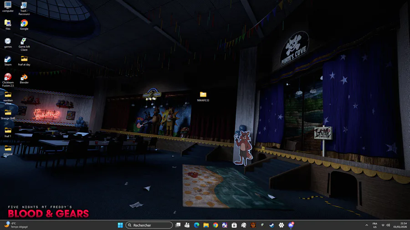Select the Steam desktop shortcut
410x230 pixels.
tap(8, 61)
